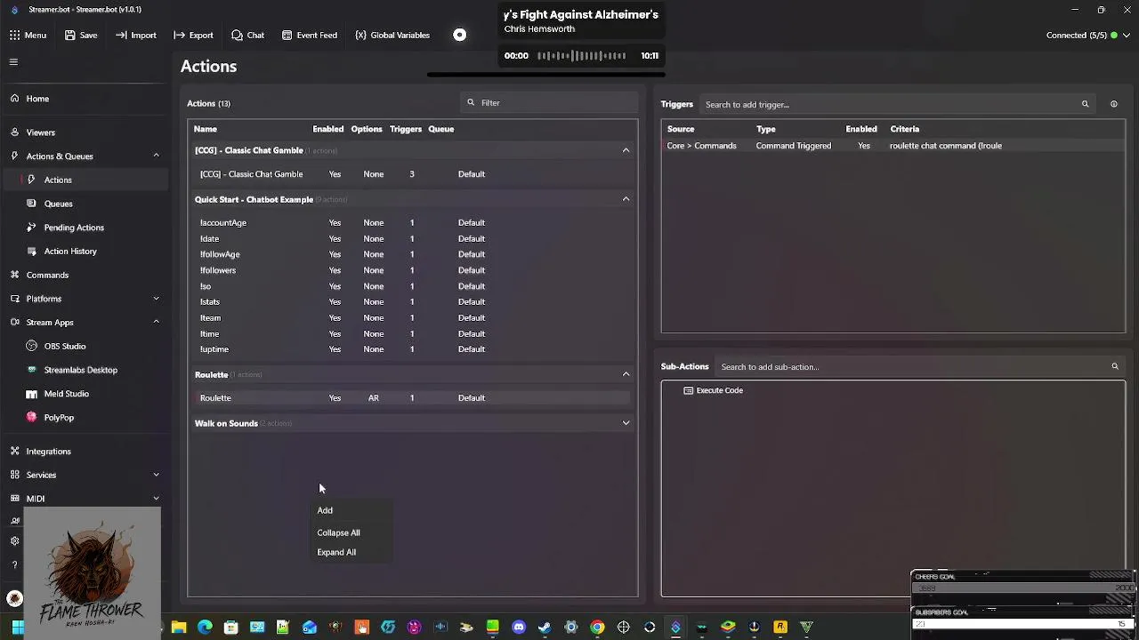This screenshot has width=1139, height=640.
Task: Collapse the Roulette group chevron
Action: [x=626, y=374]
